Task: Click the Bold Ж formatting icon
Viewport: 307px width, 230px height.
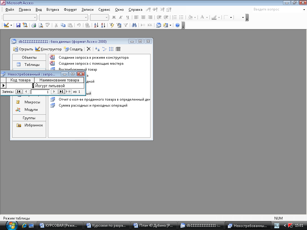Action: click(114, 17)
